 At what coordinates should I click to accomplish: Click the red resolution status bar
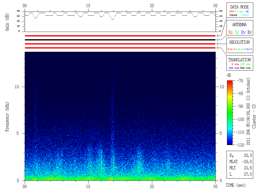(x=120, y=44)
